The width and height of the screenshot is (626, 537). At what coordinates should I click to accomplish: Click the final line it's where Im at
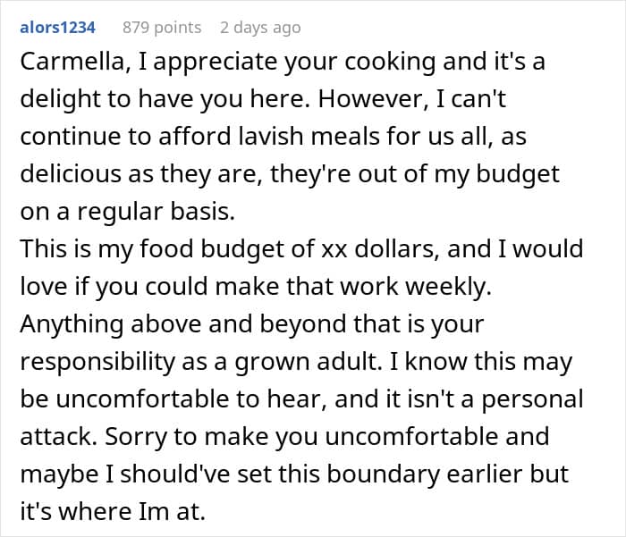pos(114,509)
